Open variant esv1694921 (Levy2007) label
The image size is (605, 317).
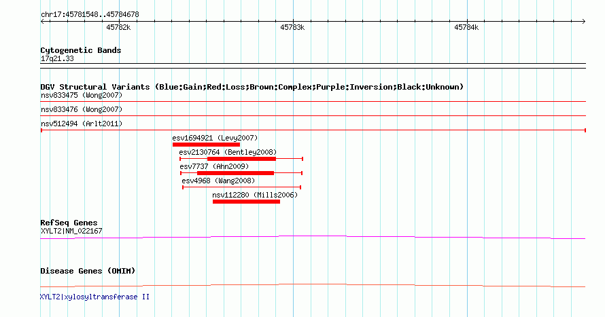click(x=215, y=138)
